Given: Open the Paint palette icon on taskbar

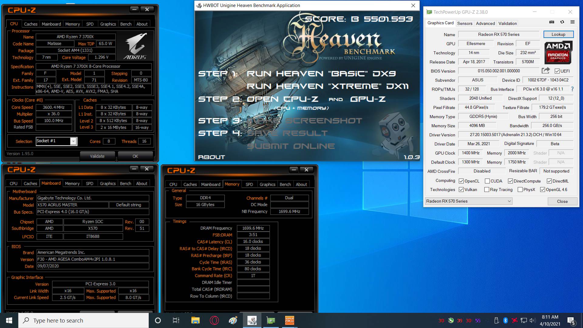Looking at the screenshot, I should 233,320.
